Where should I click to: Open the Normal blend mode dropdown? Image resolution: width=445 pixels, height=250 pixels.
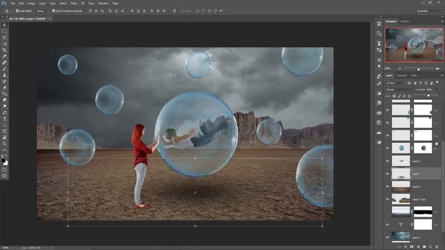400,90
